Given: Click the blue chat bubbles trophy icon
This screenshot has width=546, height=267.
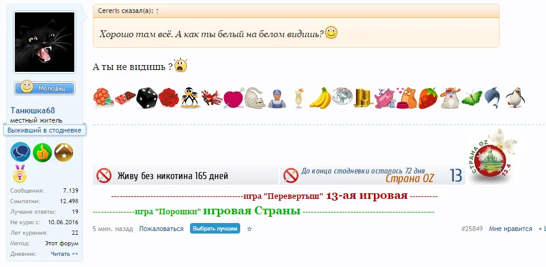Looking at the screenshot, I should pyautogui.click(x=20, y=152).
